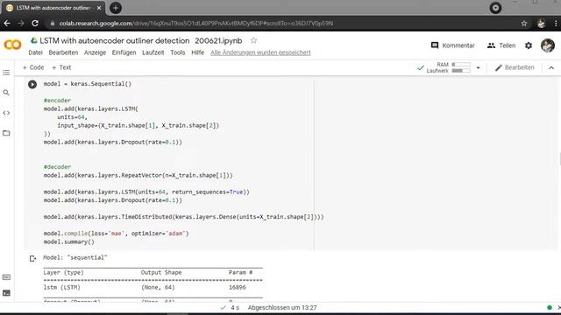Screen dimensions: 561x315
Task: Open Colab settings gear
Action: pos(529,45)
